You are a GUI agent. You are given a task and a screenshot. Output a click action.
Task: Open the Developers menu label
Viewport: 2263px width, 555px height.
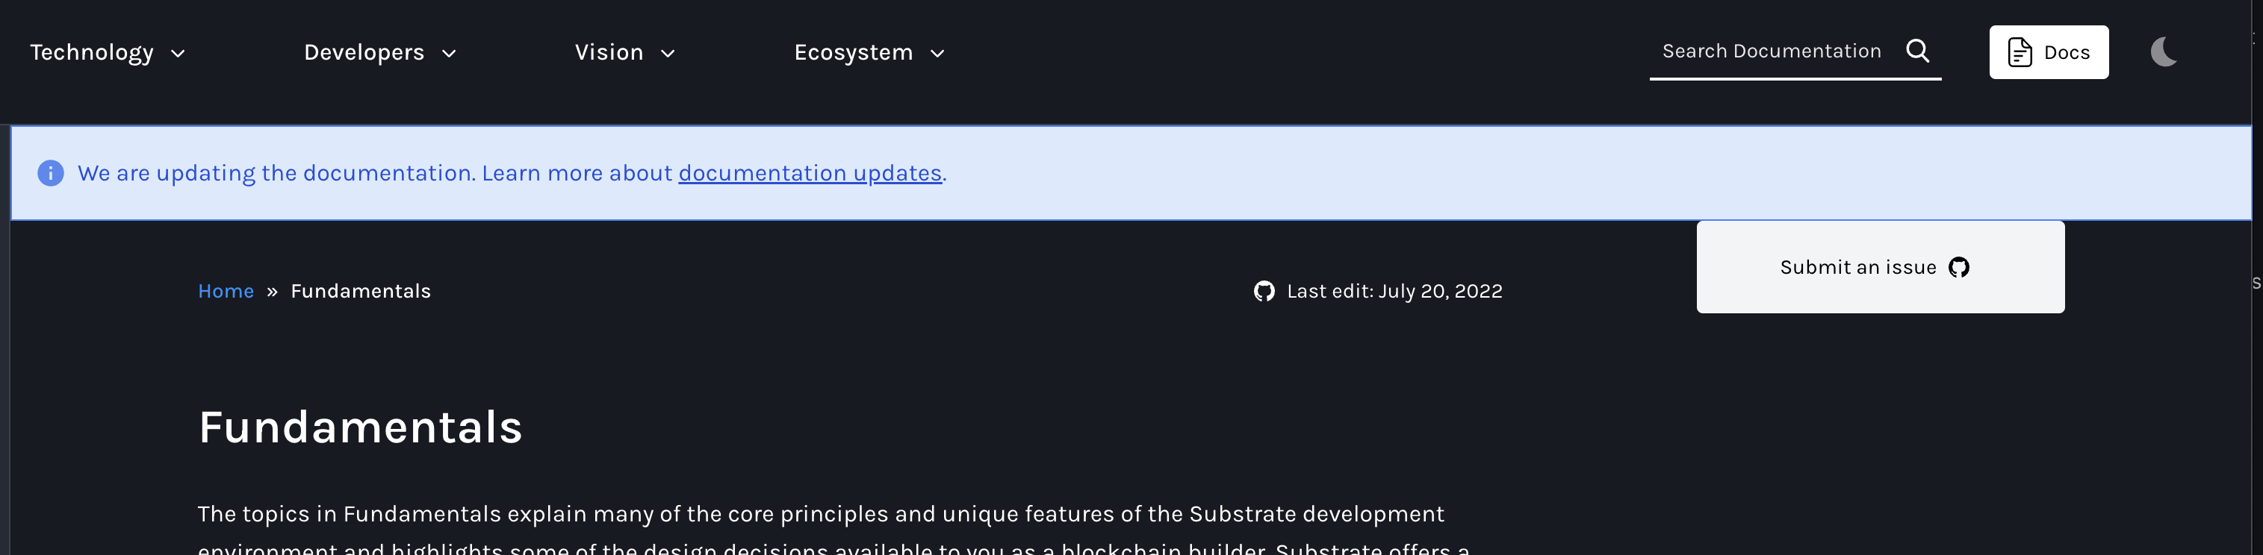(x=364, y=53)
